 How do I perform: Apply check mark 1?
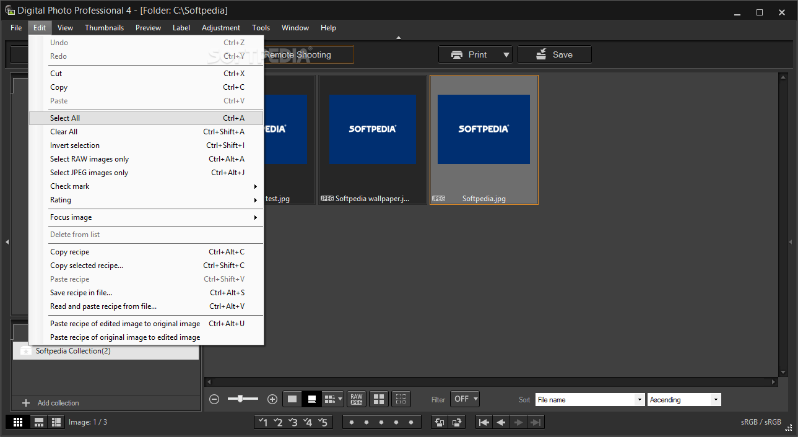(x=263, y=422)
